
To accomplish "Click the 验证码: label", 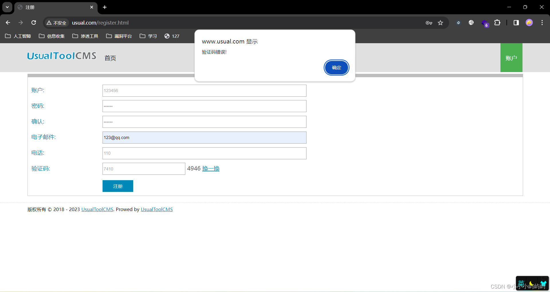I will pyautogui.click(x=41, y=168).
